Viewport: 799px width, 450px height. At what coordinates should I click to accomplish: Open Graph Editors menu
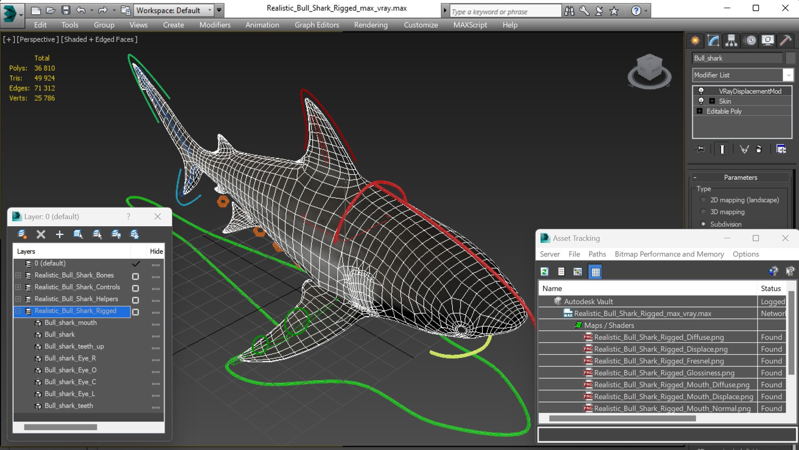[317, 25]
